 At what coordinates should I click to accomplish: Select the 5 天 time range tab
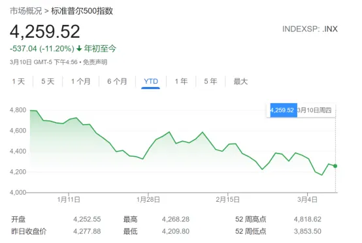tap(48, 81)
